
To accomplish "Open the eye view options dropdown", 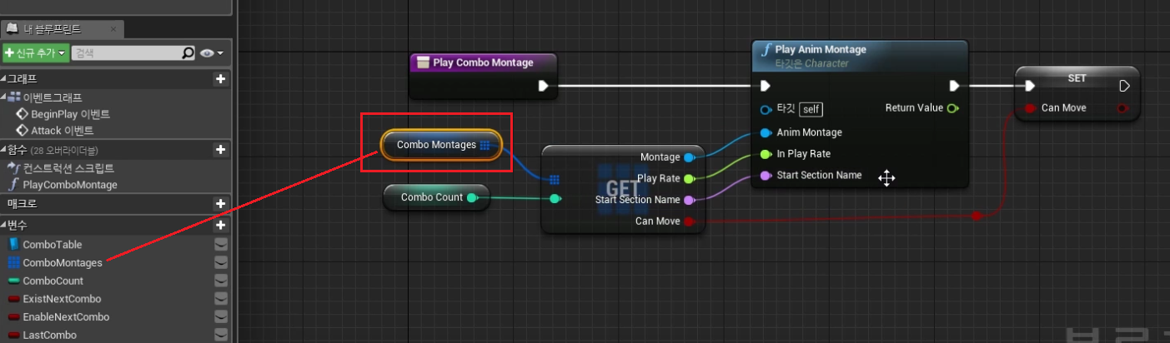I will point(212,53).
